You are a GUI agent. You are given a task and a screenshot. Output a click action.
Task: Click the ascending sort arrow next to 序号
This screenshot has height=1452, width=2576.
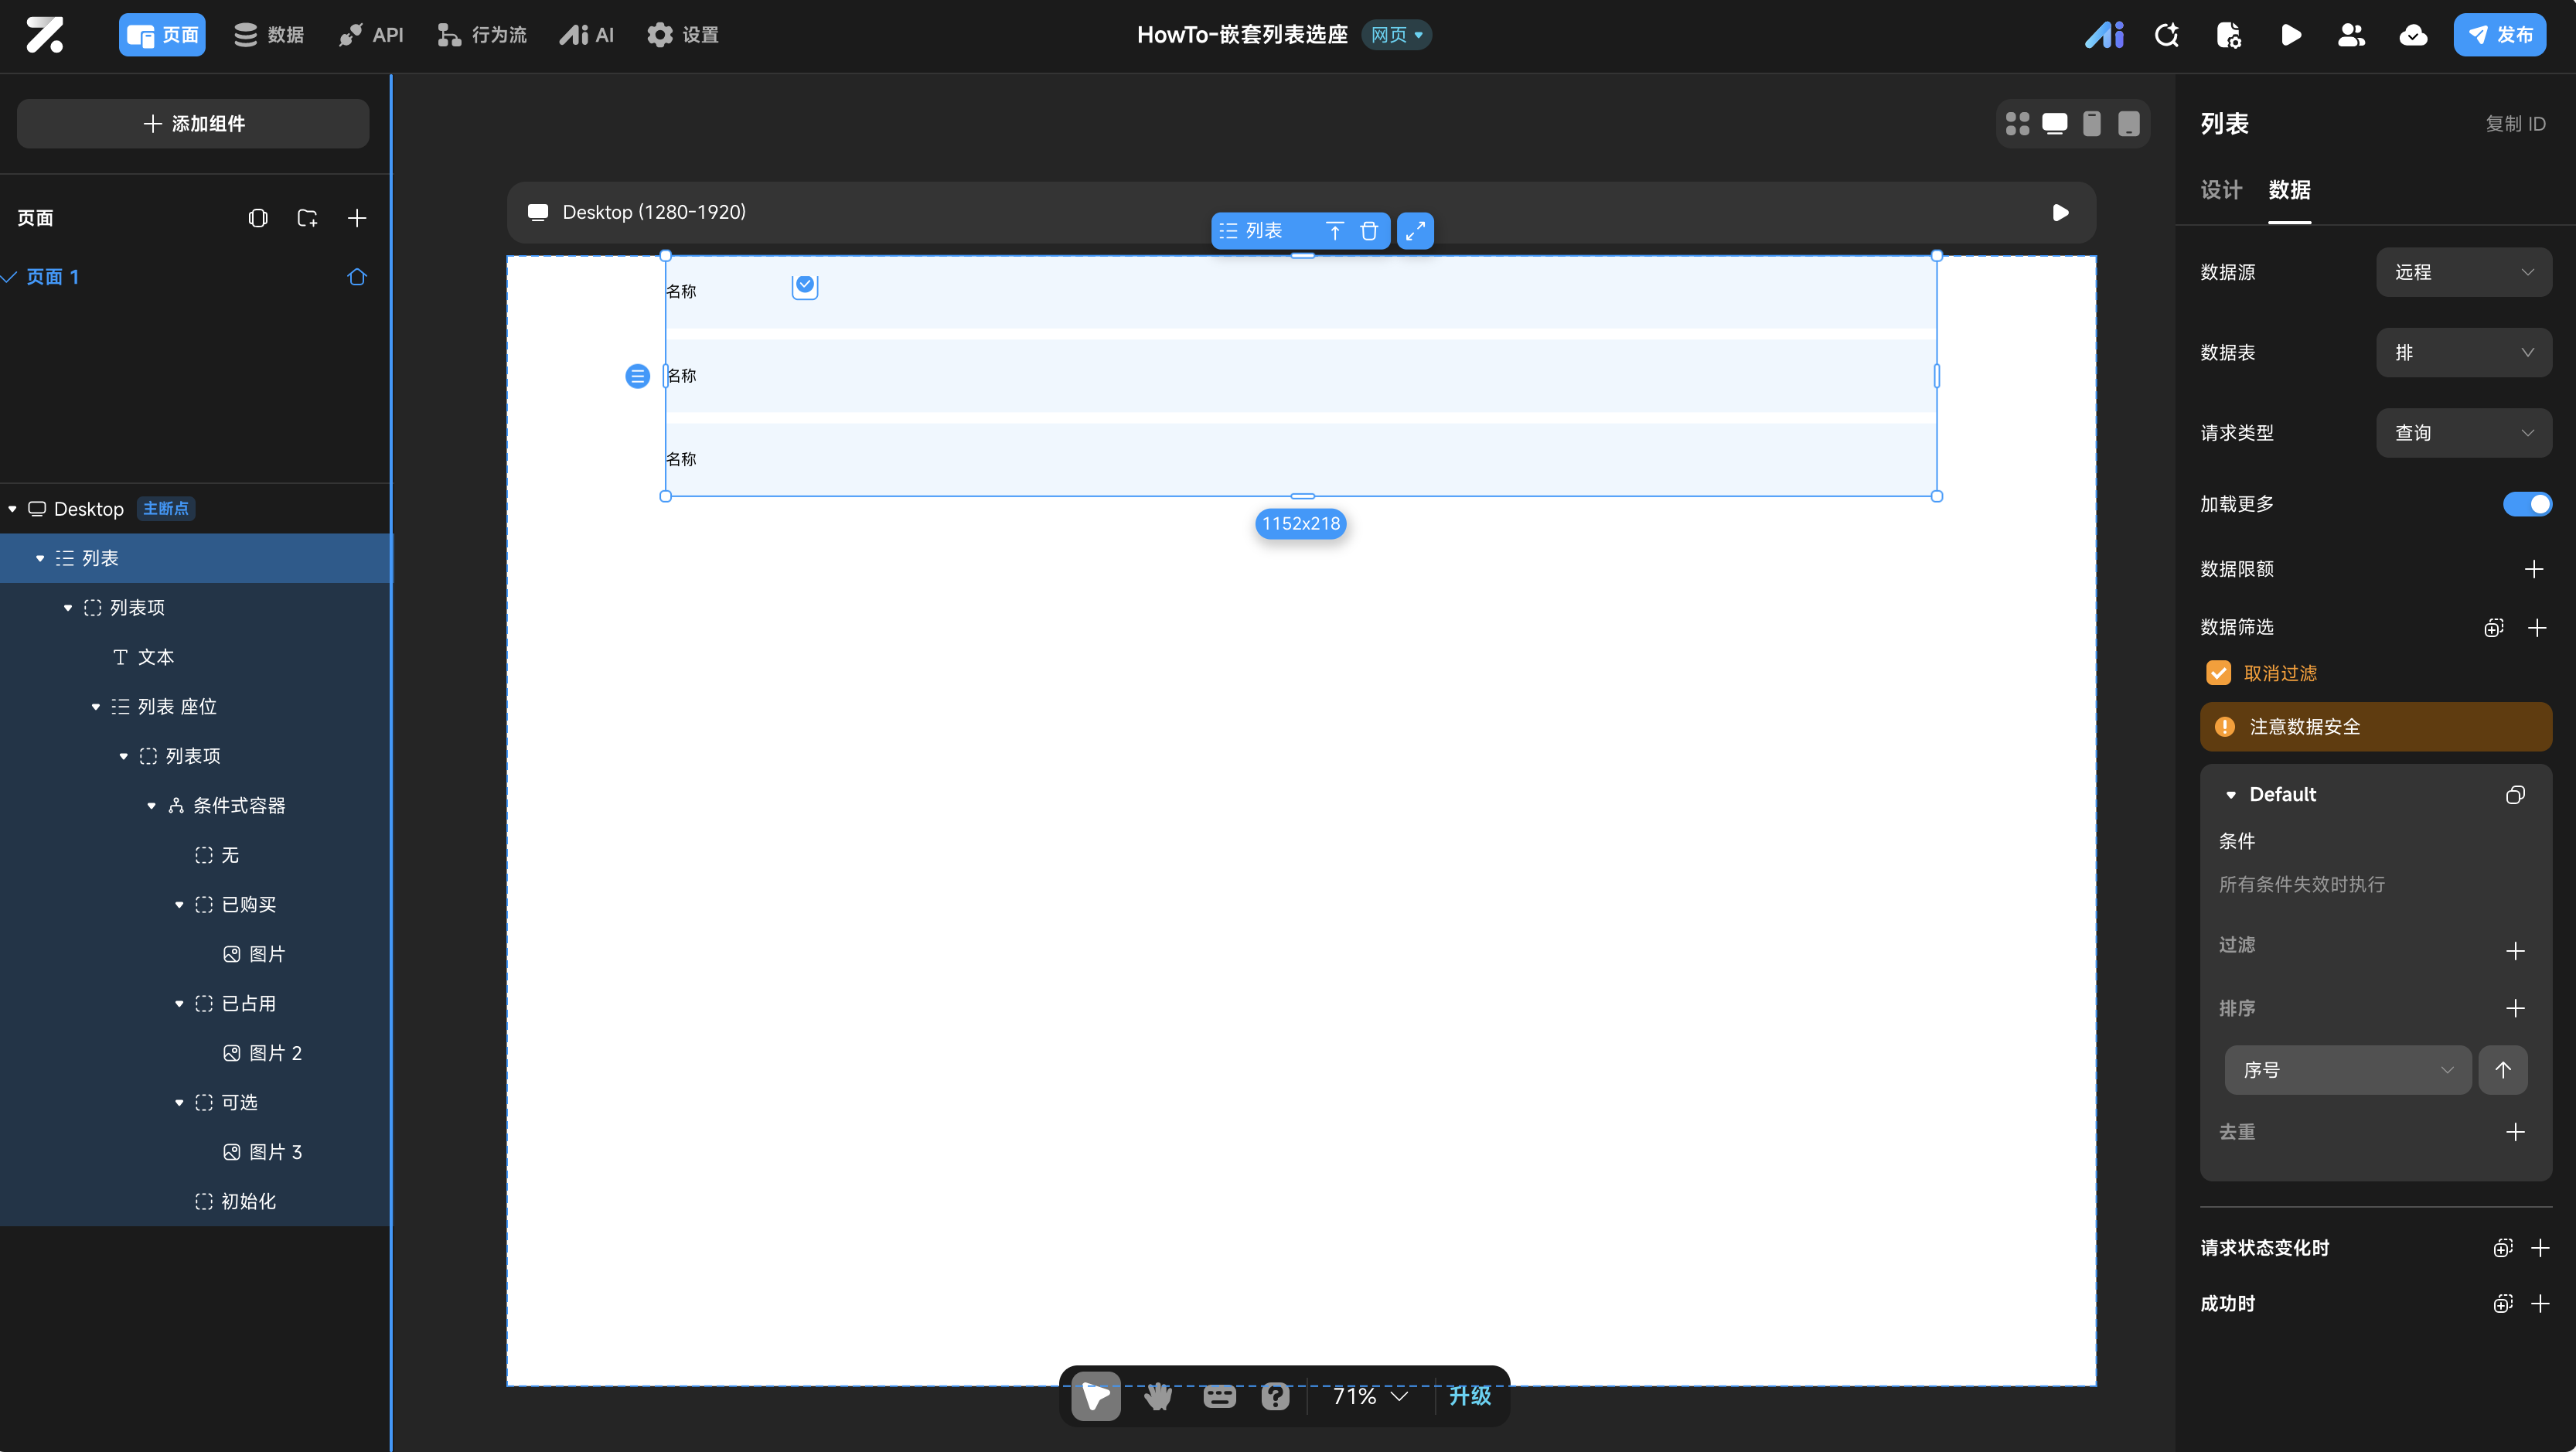[x=2503, y=1070]
